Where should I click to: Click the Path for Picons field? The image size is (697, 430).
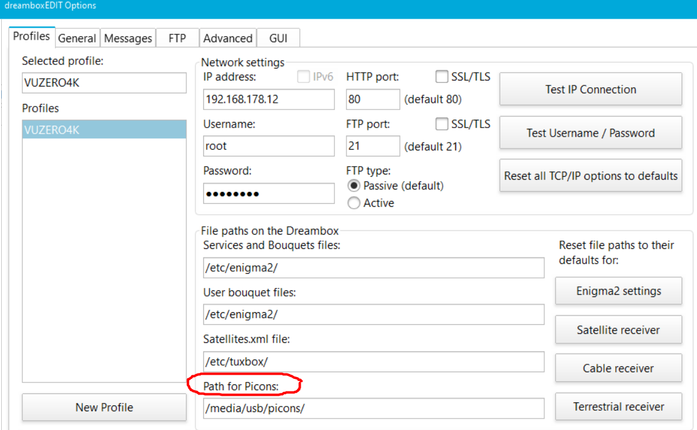point(373,408)
